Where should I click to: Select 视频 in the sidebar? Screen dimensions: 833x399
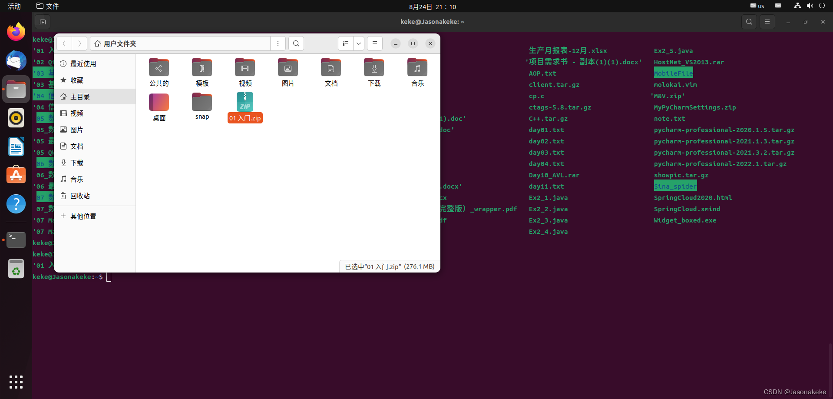tap(95, 113)
